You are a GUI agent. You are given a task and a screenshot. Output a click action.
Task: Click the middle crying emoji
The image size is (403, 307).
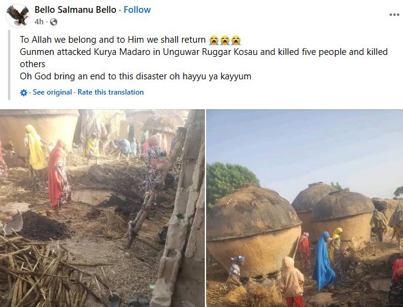[x=224, y=41]
